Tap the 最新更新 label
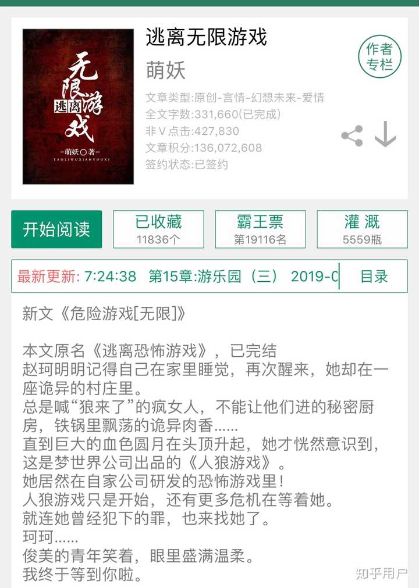 (x=48, y=277)
